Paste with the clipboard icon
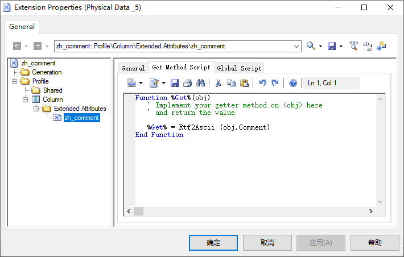The image size is (404, 257). [x=244, y=83]
